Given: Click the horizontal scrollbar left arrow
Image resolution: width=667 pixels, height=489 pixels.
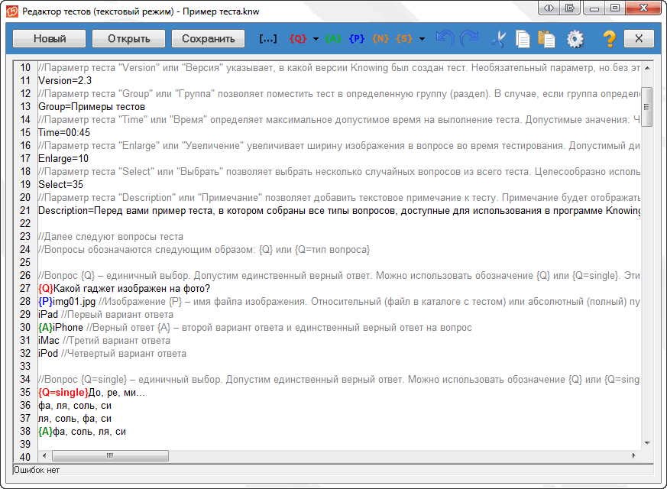Looking at the screenshot, I should coord(44,455).
